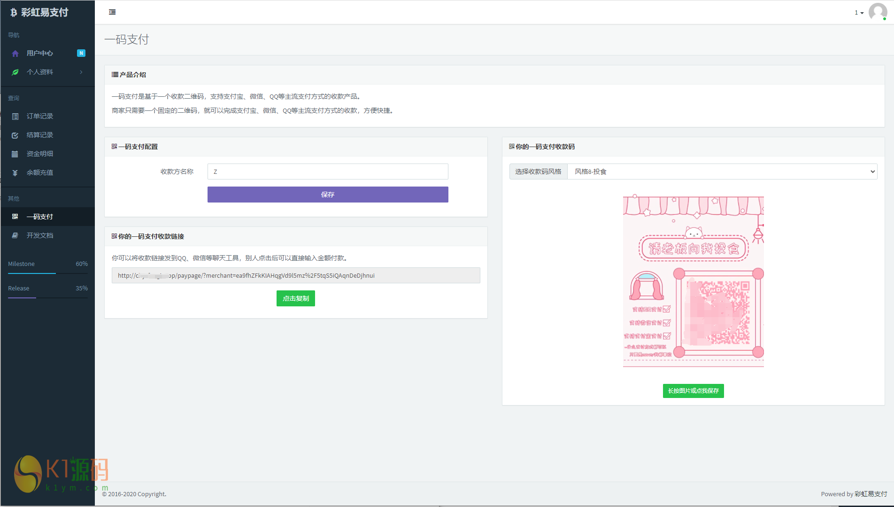Open 资金明细 from the sidebar
This screenshot has height=507, width=894.
point(47,154)
